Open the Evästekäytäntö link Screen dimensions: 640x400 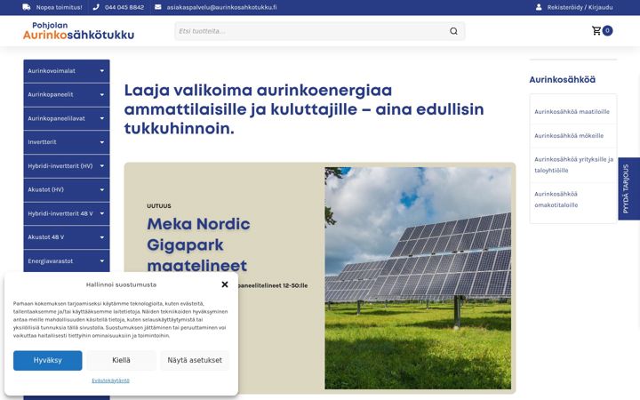click(110, 380)
